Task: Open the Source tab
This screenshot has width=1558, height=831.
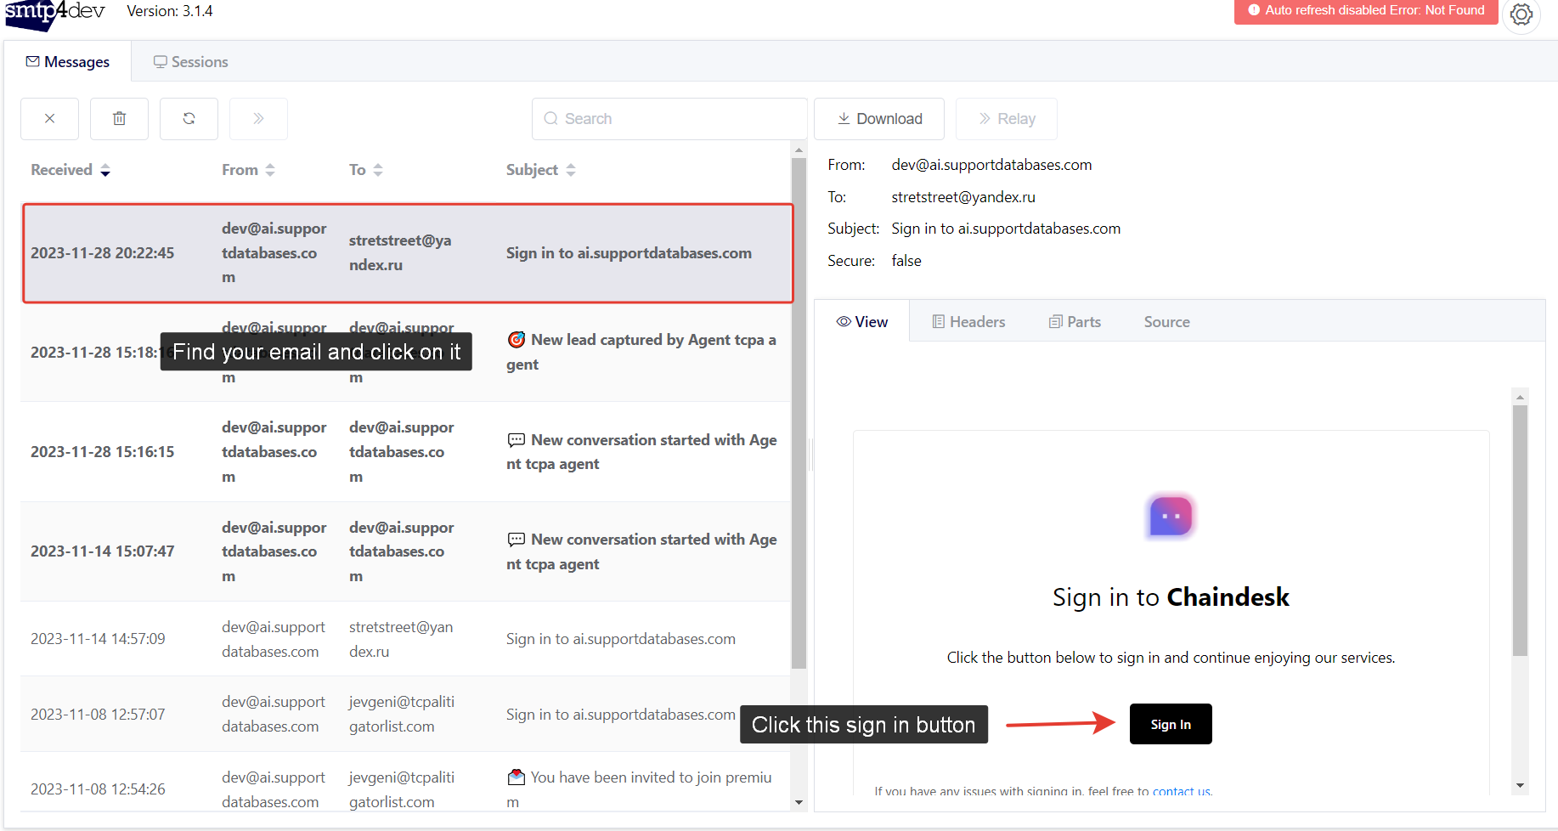Action: [1166, 322]
